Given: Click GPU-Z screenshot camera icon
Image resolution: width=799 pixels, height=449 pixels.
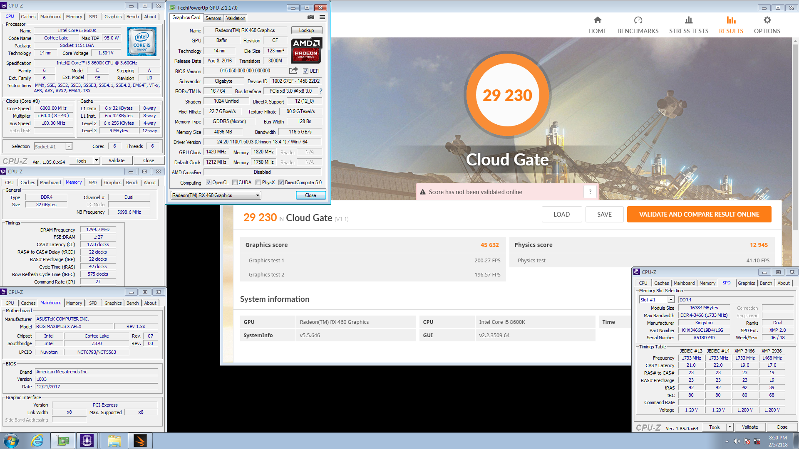Looking at the screenshot, I should click(311, 17).
